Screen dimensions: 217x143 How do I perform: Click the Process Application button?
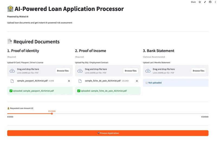(x=108, y=133)
